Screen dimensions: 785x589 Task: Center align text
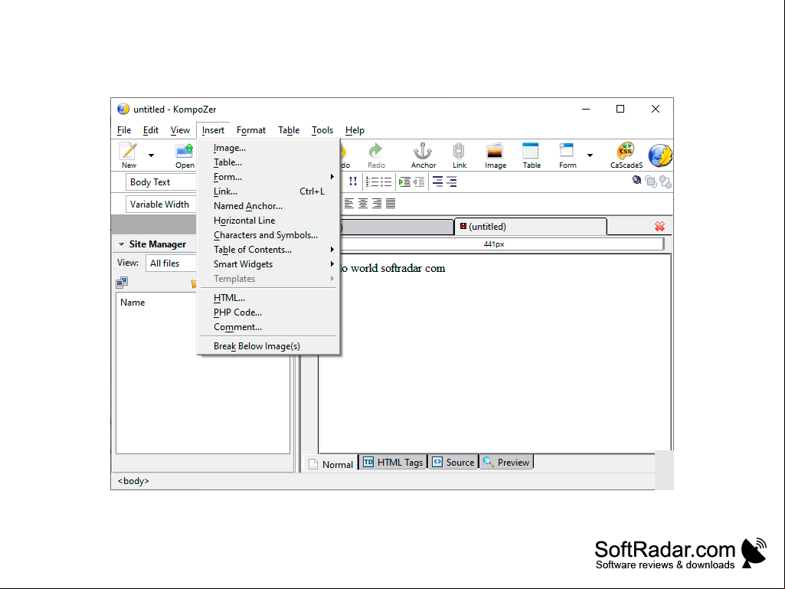click(363, 203)
